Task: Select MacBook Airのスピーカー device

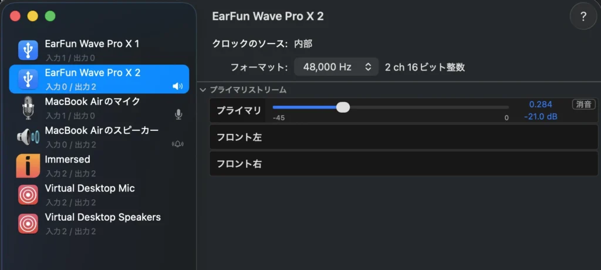Action: tap(99, 137)
